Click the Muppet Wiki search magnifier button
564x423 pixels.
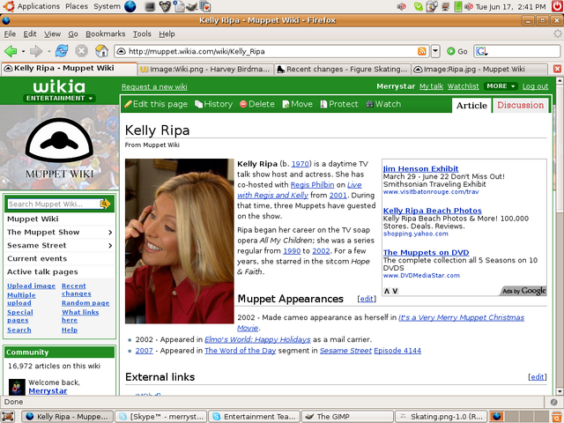pos(106,204)
